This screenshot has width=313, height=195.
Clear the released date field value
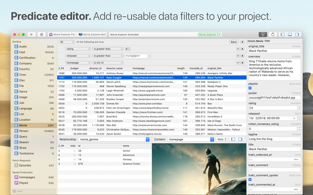pos(294,118)
